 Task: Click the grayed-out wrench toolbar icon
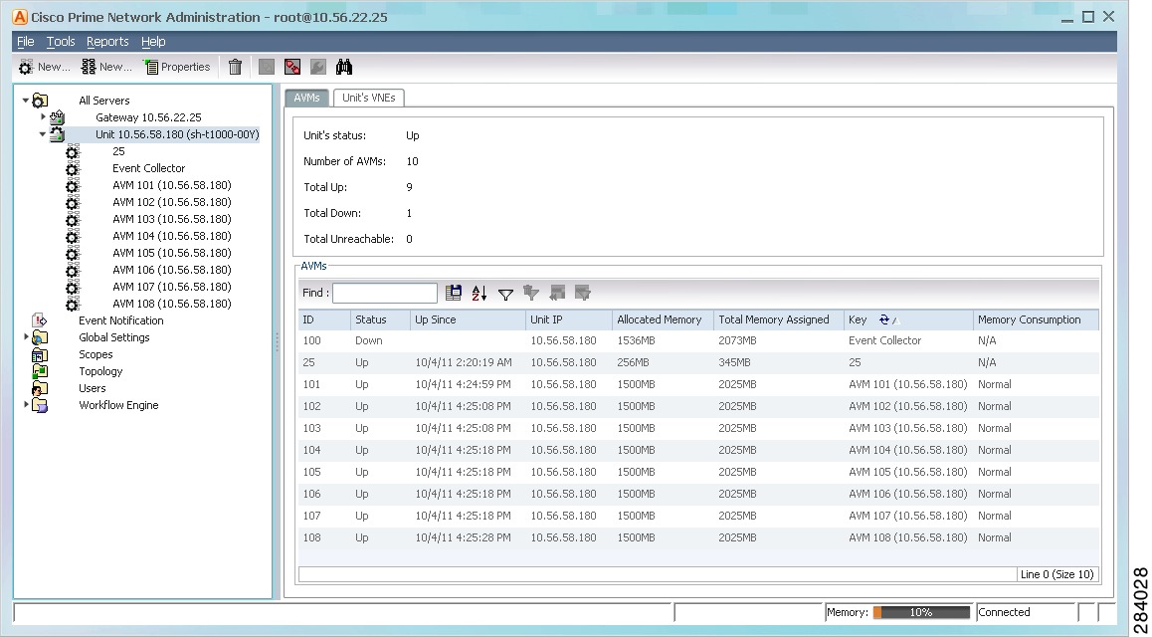coord(318,67)
